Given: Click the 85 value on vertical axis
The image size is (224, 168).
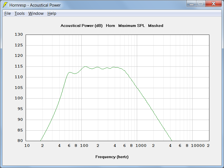Looking at the screenshot, I should 20,130.
